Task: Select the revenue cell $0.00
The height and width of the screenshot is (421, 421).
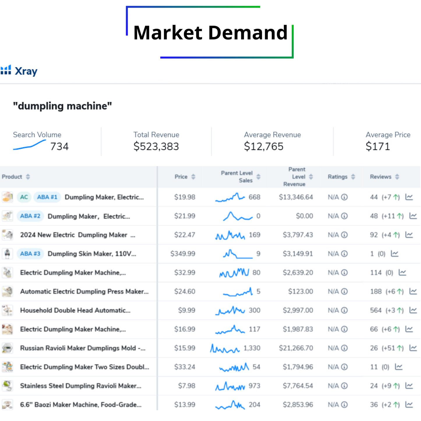Action: click(304, 216)
